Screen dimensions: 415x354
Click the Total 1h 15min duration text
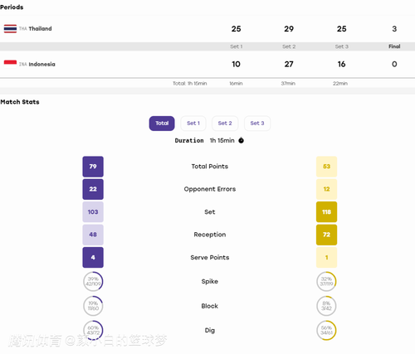point(190,84)
